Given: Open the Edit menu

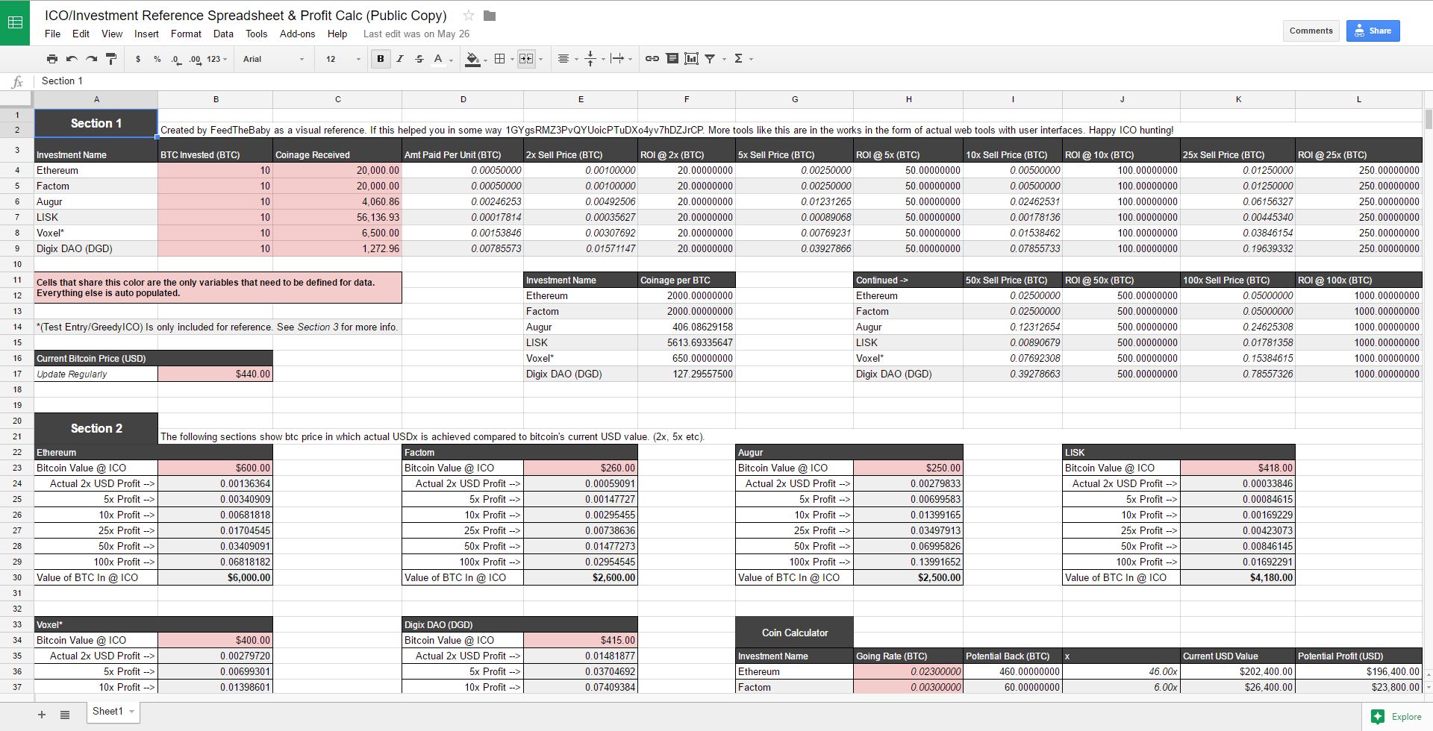Looking at the screenshot, I should pyautogui.click(x=81, y=34).
